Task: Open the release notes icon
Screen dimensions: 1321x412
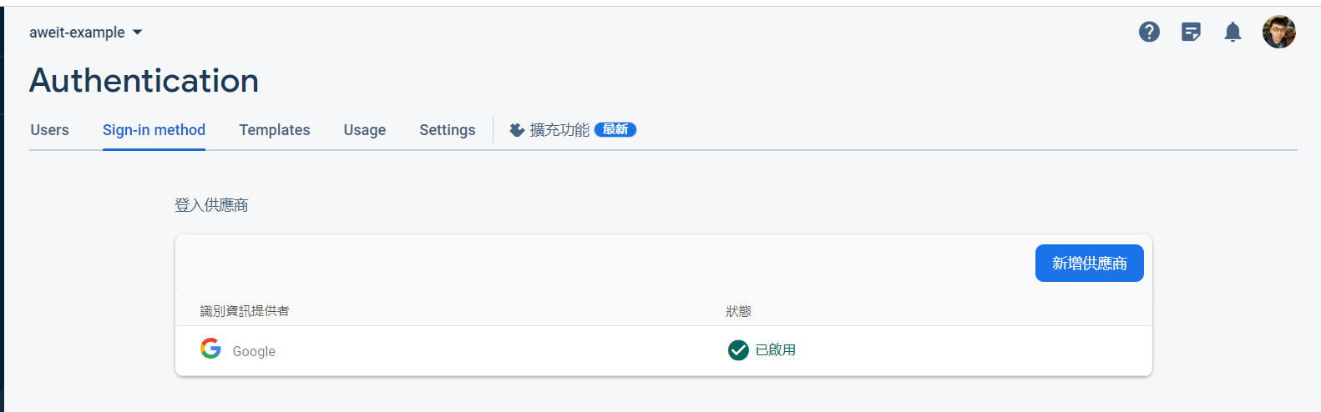Action: click(1191, 32)
